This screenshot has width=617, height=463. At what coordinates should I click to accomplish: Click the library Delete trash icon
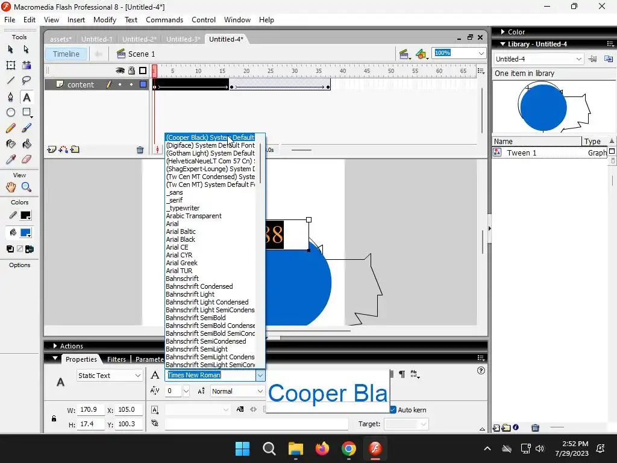(x=535, y=428)
